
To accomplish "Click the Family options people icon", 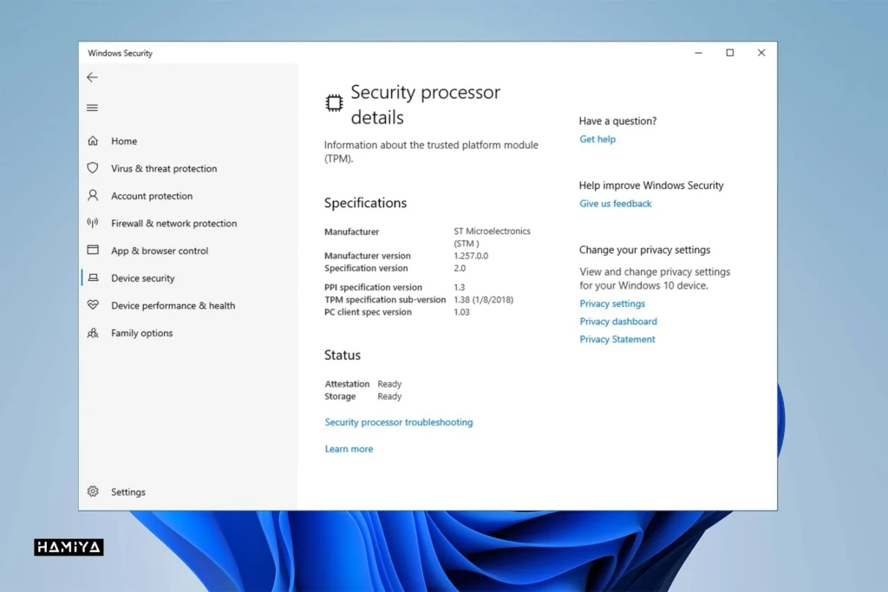I will [93, 333].
